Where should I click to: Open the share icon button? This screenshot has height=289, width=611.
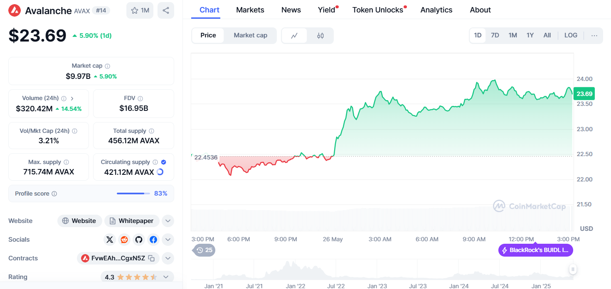pos(166,10)
